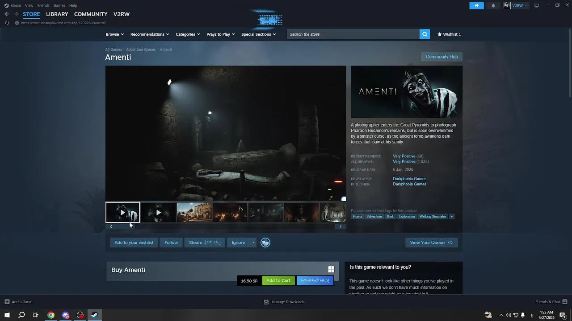Click the media strip horizontal scrollbar handle
Viewport: 572px width, 321px height.
[125, 226]
